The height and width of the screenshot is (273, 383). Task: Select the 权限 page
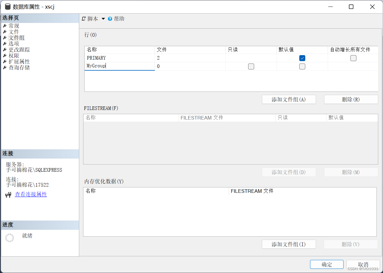[14, 56]
